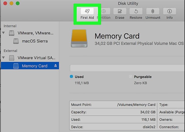The width and height of the screenshot is (185, 132).
Task: Select the internal VMware disk row
Action: point(30,33)
